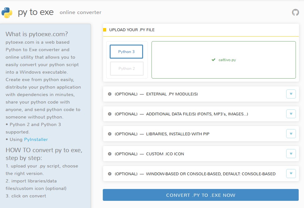Click the 'Additional Data File(s)' label text
This screenshot has width=304, height=208.
click(197, 114)
